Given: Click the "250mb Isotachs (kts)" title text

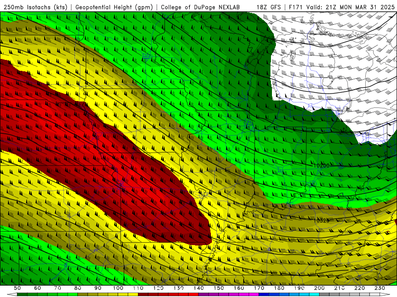Looking at the screenshot, I should 35,7.
